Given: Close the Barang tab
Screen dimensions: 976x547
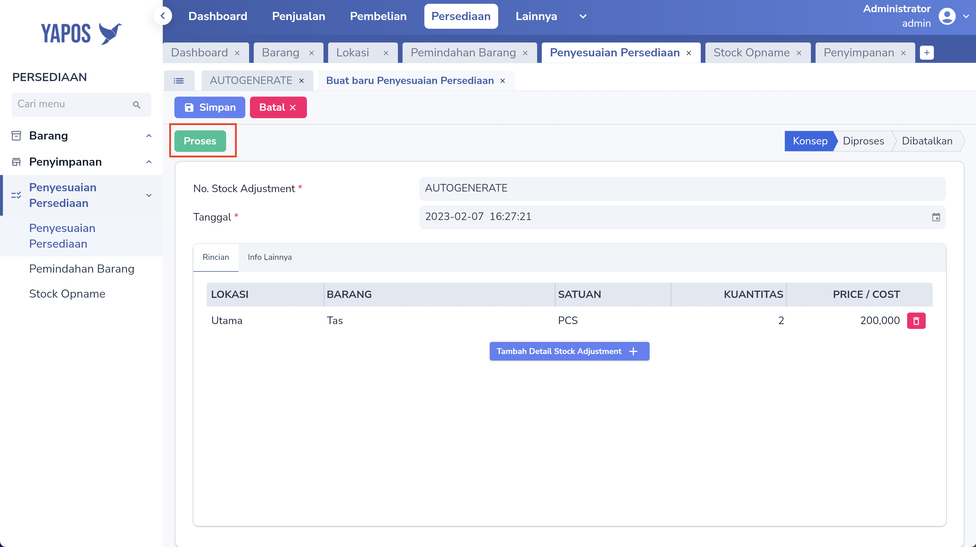Looking at the screenshot, I should tap(312, 53).
